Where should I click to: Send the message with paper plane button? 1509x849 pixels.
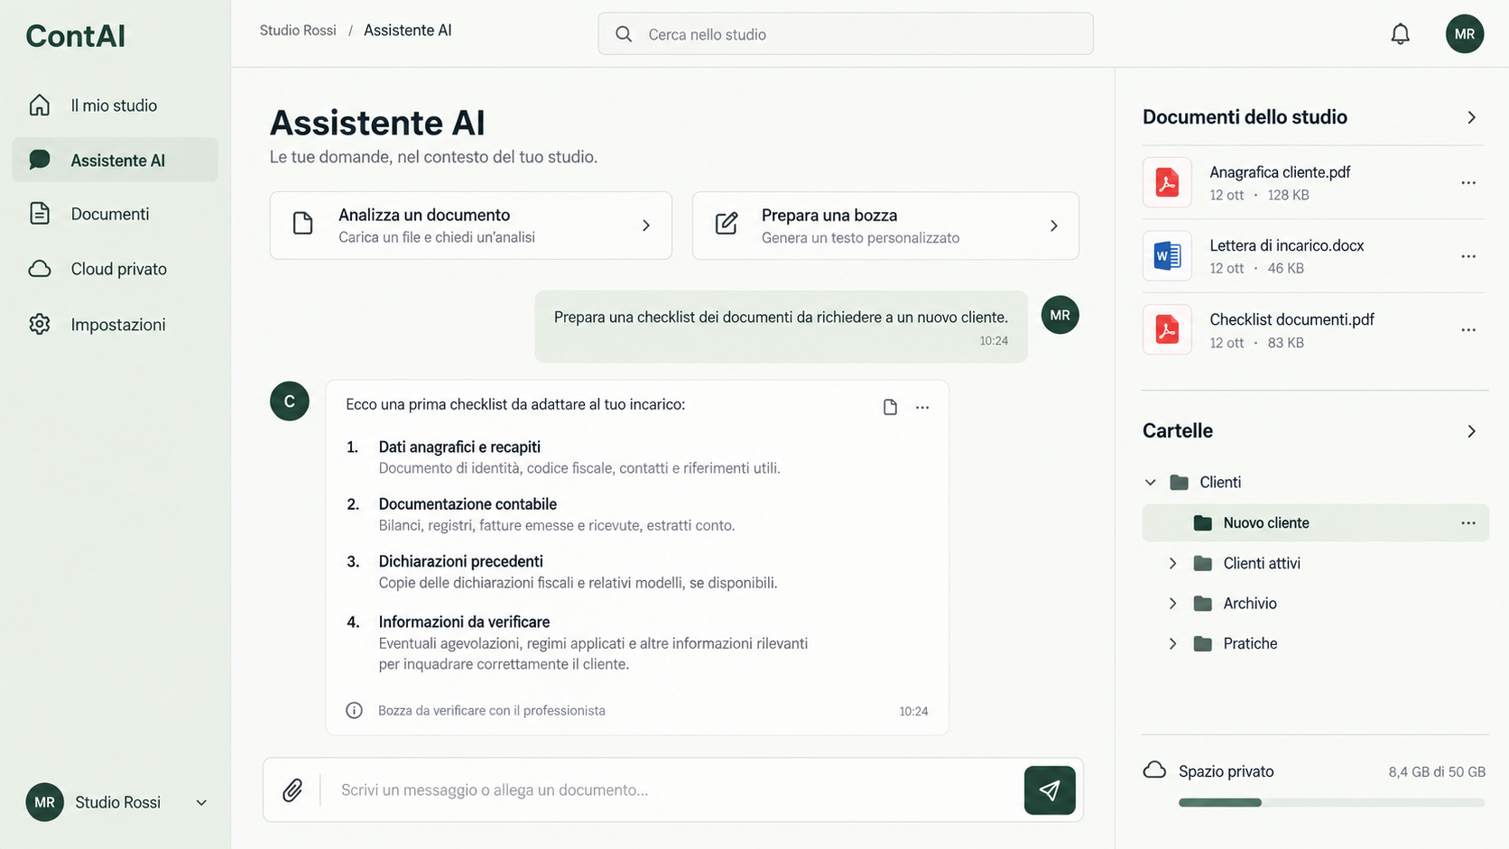coord(1050,790)
